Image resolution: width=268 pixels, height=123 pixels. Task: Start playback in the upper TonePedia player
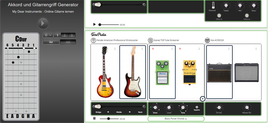(94, 24)
